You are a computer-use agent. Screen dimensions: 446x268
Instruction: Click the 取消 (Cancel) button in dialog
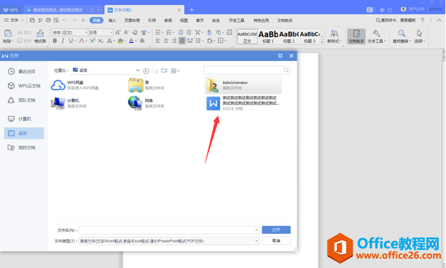tap(276, 240)
